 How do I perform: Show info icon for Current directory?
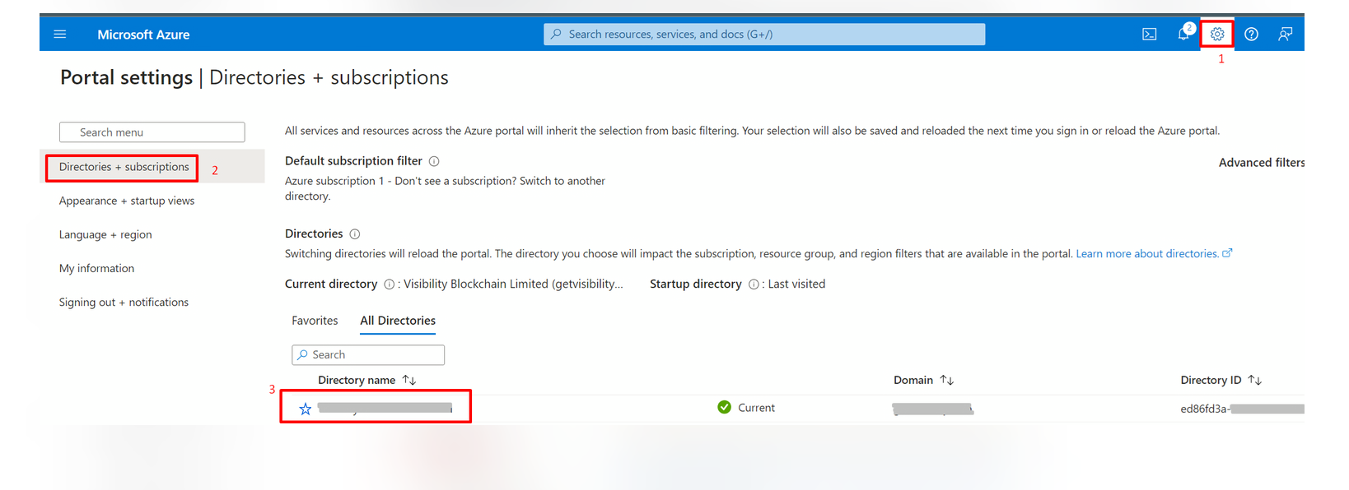pyautogui.click(x=389, y=284)
